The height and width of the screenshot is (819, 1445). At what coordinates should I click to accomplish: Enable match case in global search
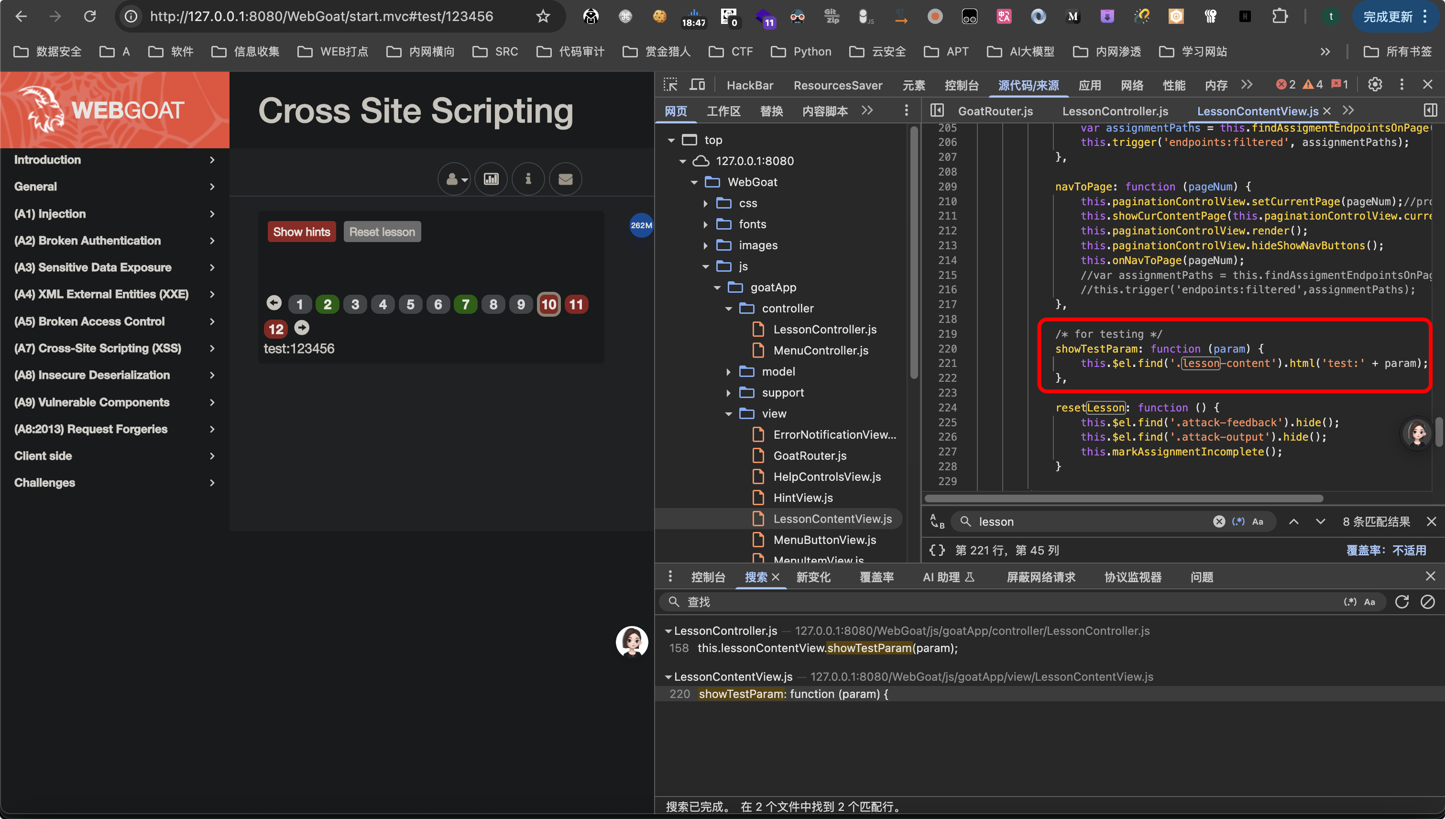[x=1369, y=602]
